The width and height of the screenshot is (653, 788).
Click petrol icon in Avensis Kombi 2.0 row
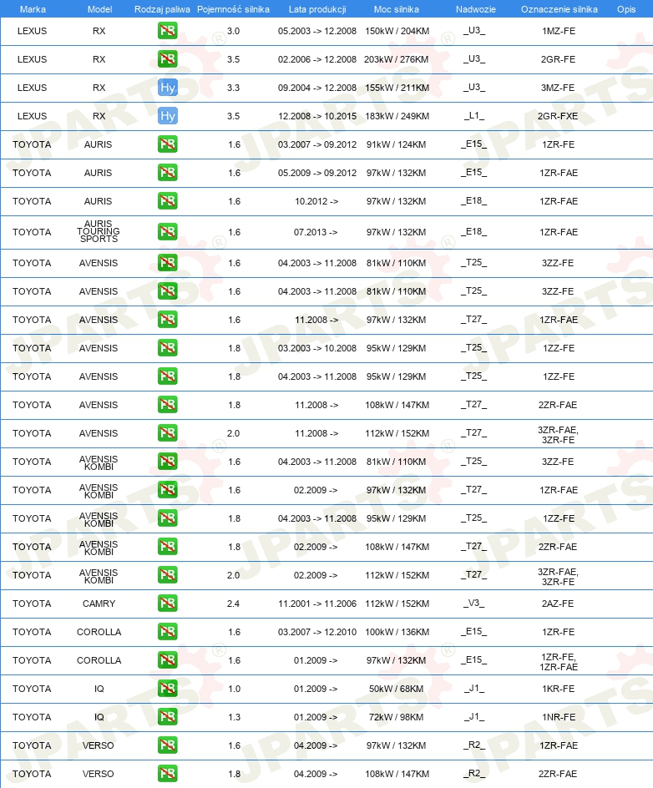point(167,575)
